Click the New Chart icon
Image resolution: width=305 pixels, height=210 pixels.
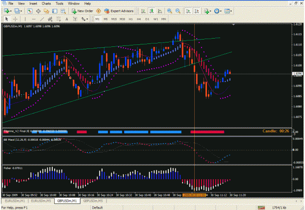point(7,11)
